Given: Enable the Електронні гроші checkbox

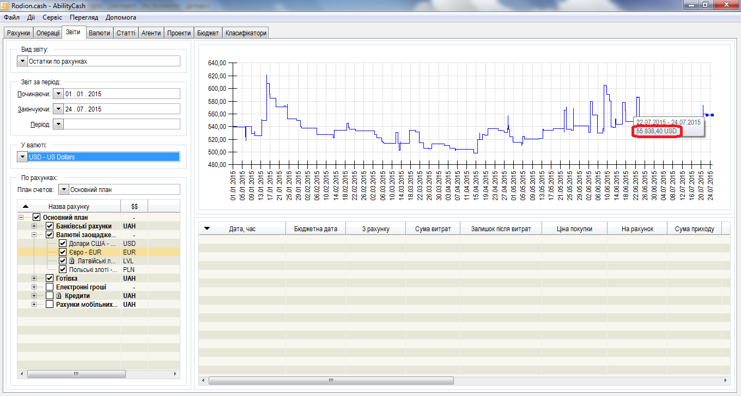Looking at the screenshot, I should tap(50, 287).
